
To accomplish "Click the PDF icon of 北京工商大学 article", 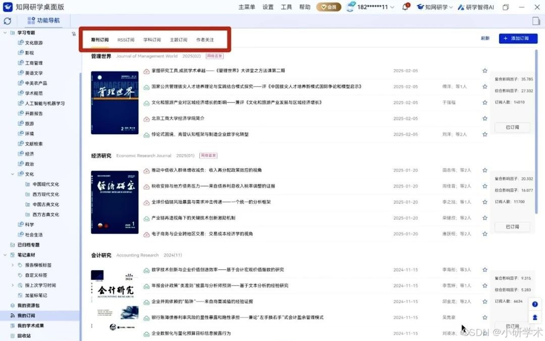I will click(x=147, y=119).
